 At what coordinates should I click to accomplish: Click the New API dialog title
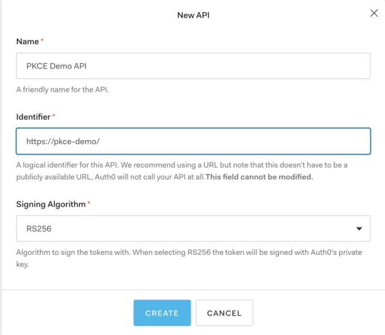pyautogui.click(x=193, y=15)
